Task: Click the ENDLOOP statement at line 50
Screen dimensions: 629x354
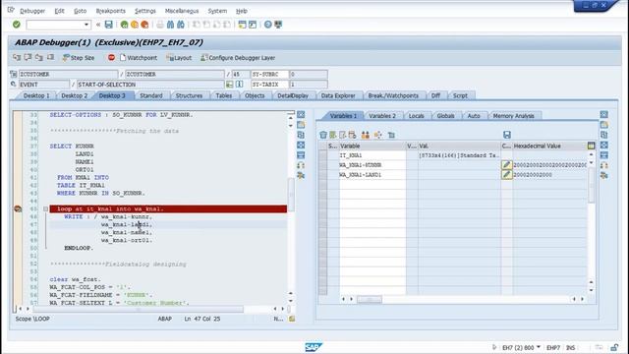Action: pyautogui.click(x=79, y=248)
